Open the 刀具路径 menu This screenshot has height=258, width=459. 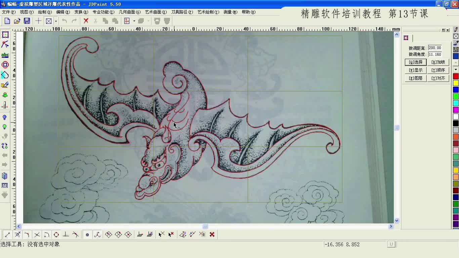(182, 12)
